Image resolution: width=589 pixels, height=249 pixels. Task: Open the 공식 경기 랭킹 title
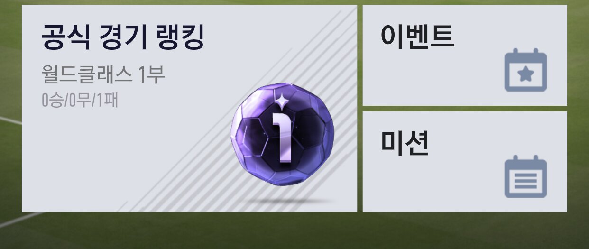click(x=123, y=38)
